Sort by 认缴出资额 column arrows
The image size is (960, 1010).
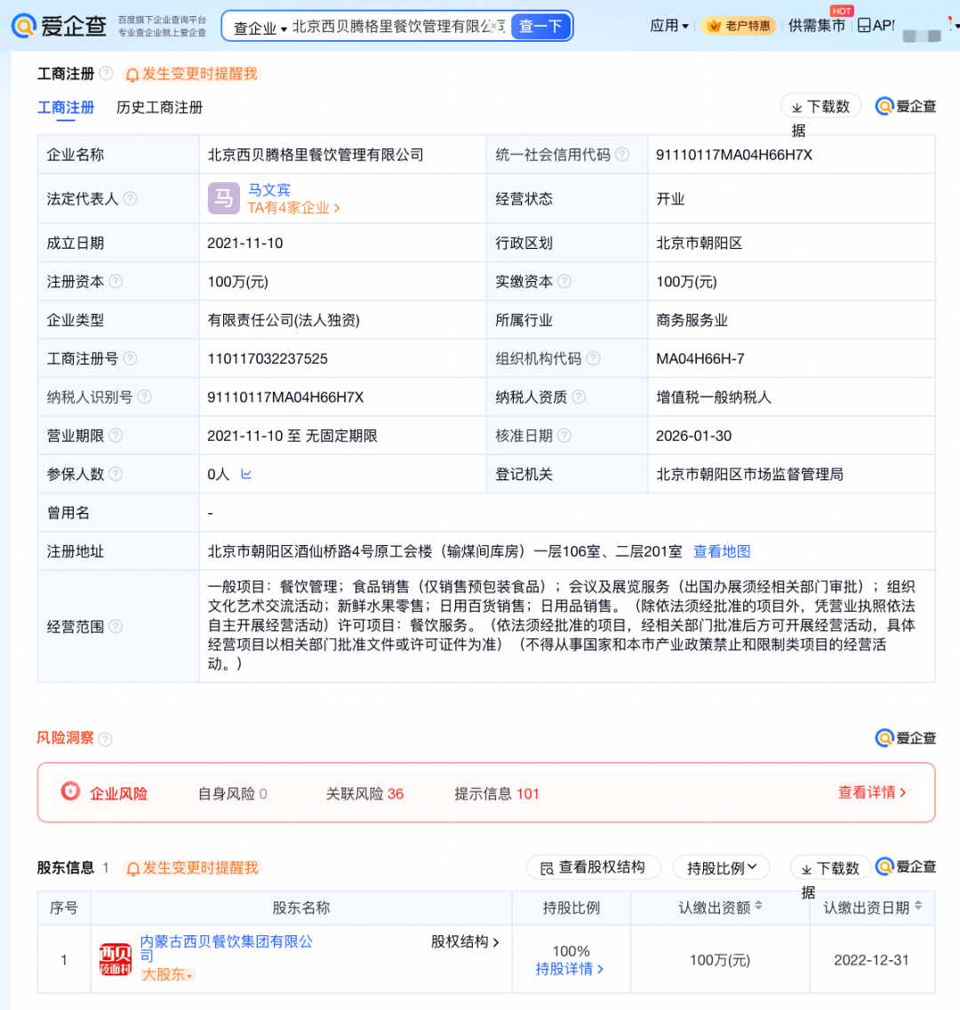pos(758,907)
